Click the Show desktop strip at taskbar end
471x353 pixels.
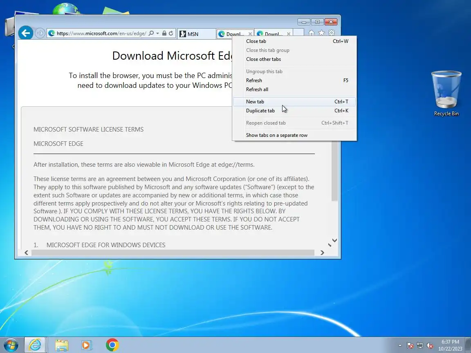point(468,345)
